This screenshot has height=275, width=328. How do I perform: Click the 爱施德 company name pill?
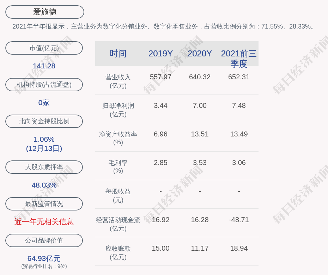(45, 12)
